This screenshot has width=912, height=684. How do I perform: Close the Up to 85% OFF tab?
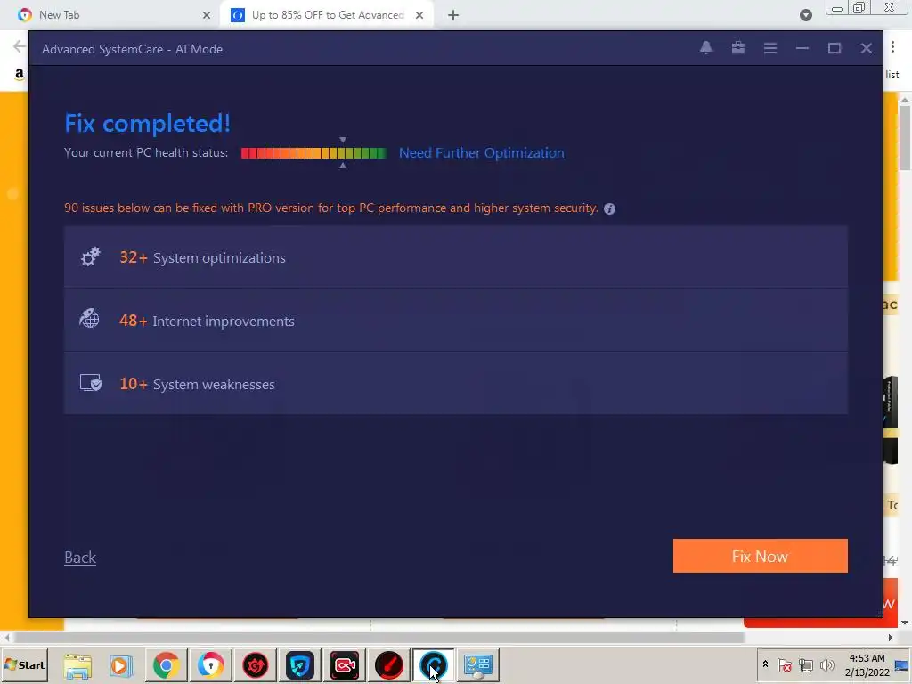coord(419,16)
